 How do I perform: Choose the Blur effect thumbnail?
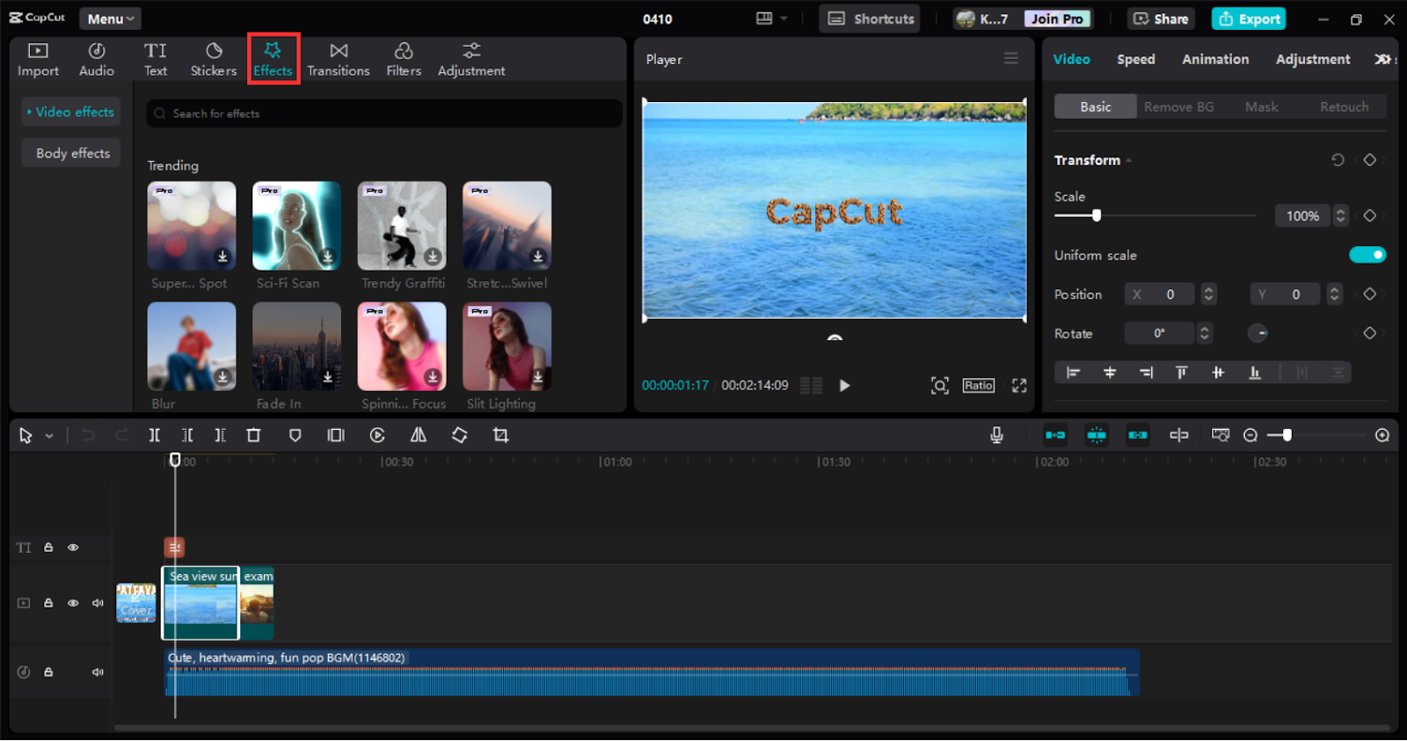point(192,346)
